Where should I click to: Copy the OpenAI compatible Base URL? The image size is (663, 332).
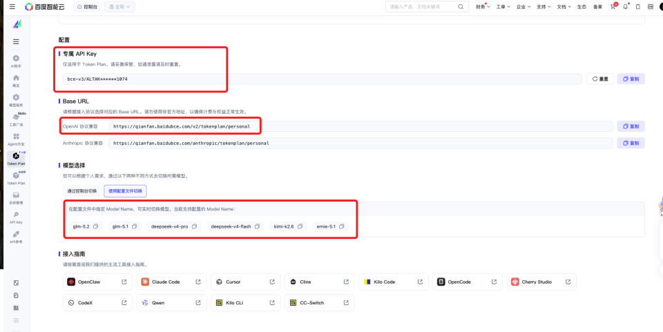[631, 126]
